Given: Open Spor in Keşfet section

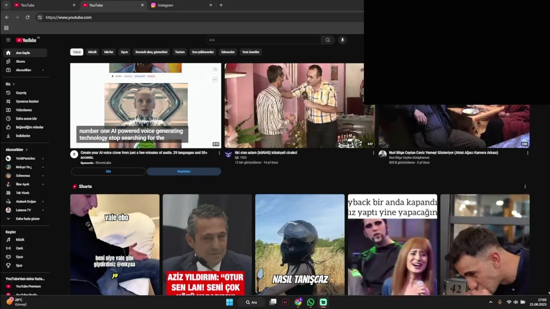Looking at the screenshot, I should (25, 265).
